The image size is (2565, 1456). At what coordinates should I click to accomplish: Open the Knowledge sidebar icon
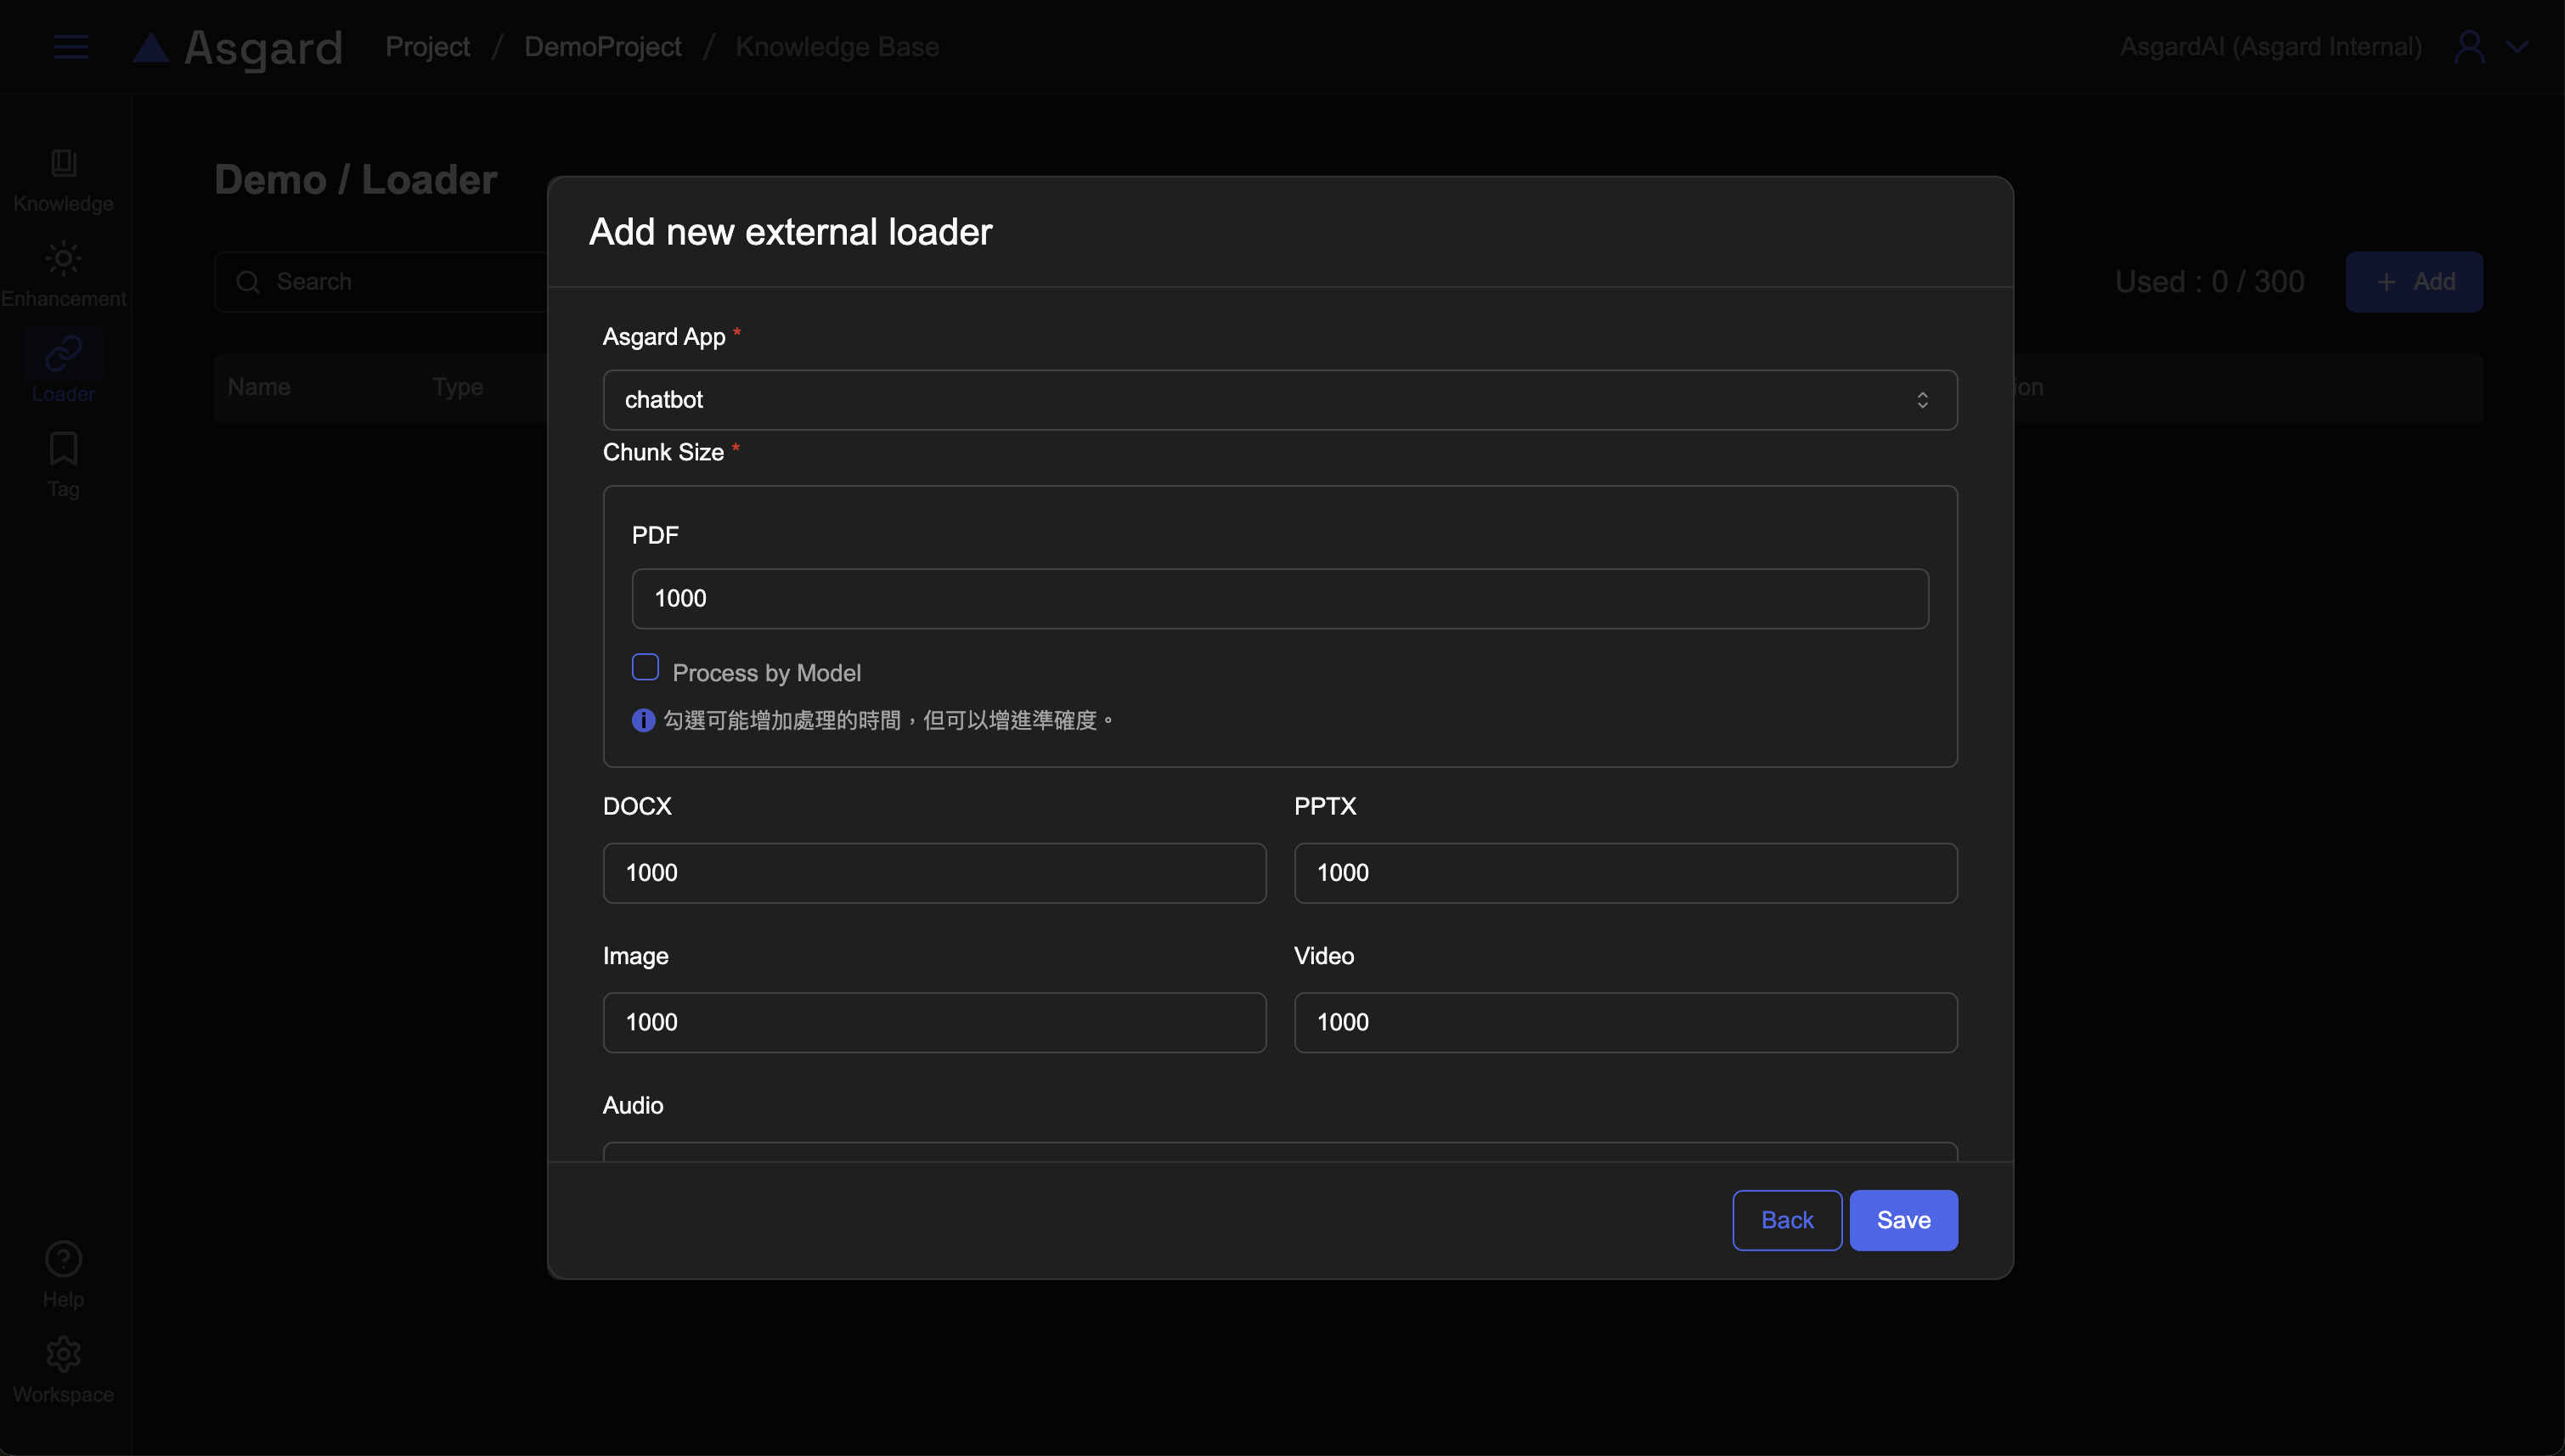pos(63,163)
